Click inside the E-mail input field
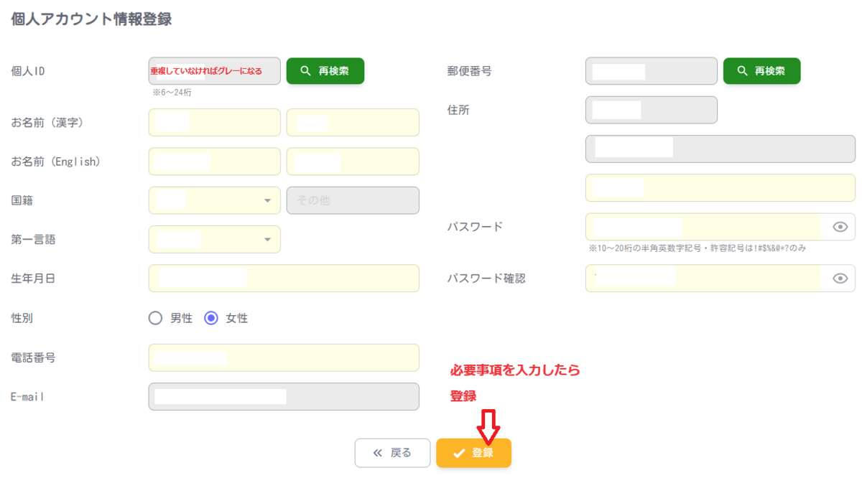 click(x=284, y=396)
